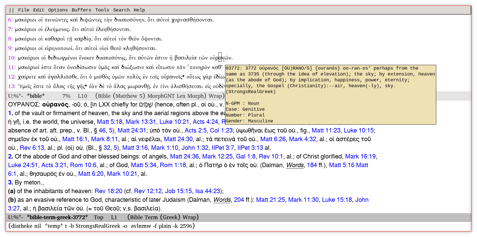Open the Options menu

click(x=58, y=10)
